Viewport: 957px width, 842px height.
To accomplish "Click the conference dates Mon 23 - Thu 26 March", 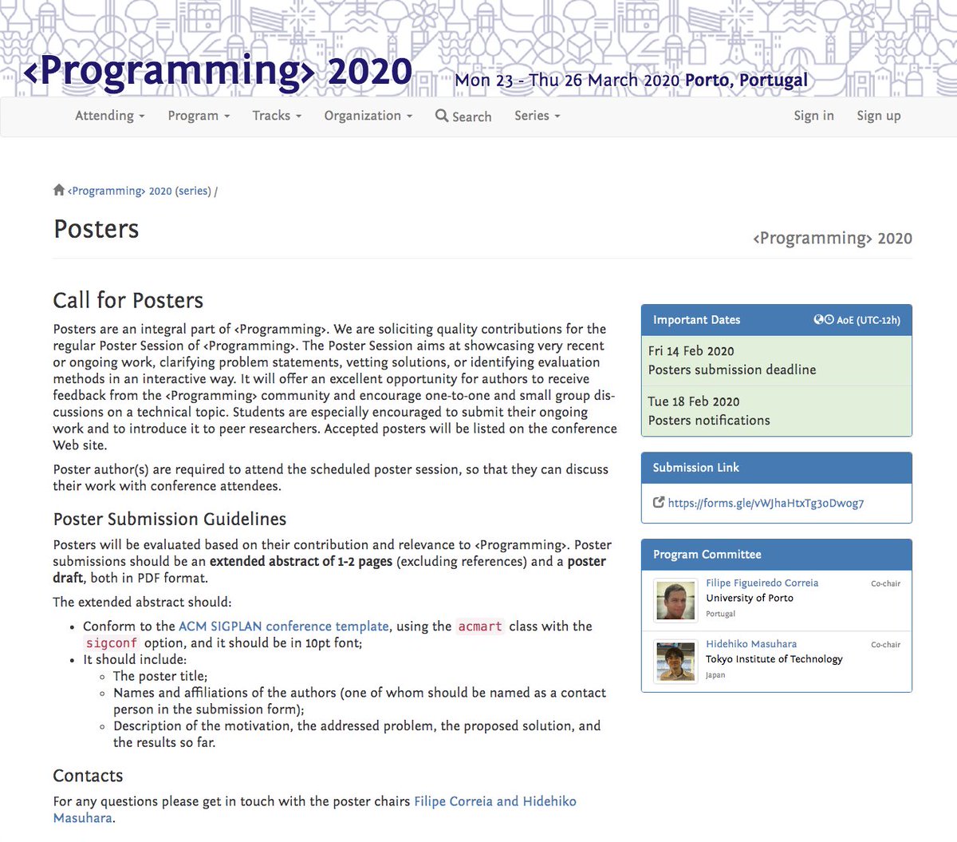I will 567,81.
